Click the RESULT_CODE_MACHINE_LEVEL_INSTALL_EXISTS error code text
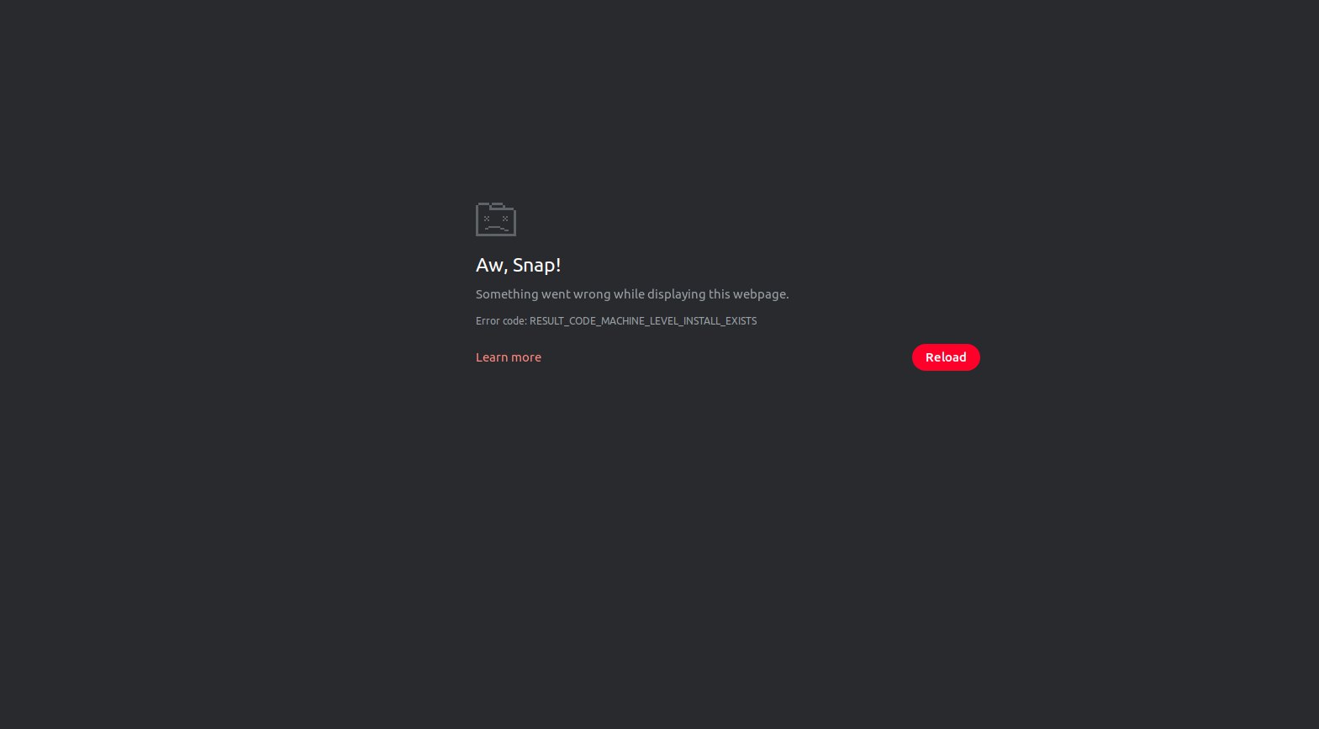This screenshot has height=729, width=1319. 643,321
